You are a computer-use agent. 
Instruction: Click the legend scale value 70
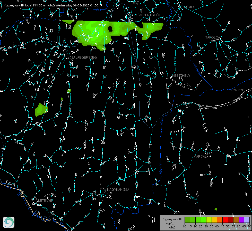[x=249, y=227]
